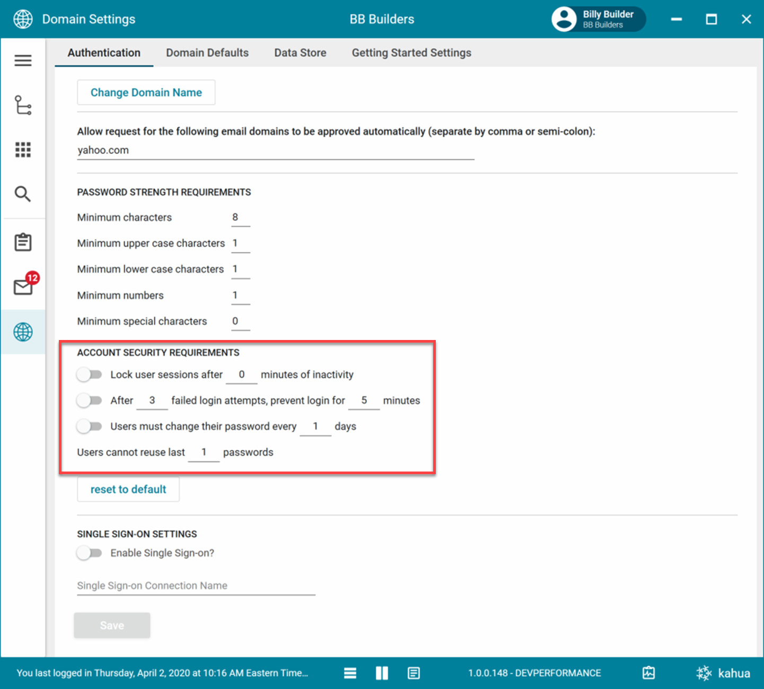The image size is (764, 689).
Task: Click the Change Domain Name button
Action: [x=146, y=92]
